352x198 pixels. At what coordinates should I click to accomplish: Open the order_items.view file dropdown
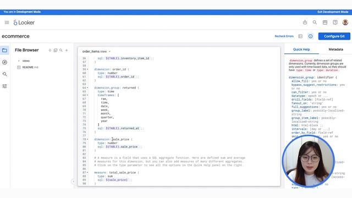coord(109,52)
